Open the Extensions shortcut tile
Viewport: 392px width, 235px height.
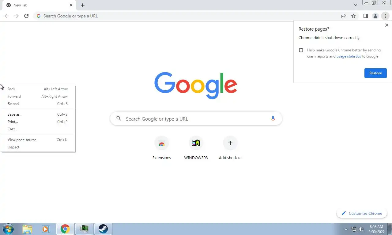click(162, 149)
